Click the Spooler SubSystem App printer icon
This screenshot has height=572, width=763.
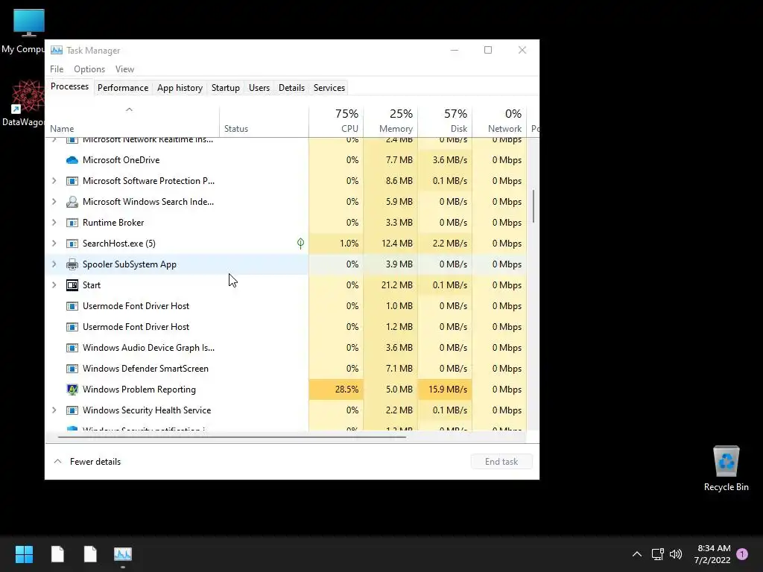click(x=72, y=264)
